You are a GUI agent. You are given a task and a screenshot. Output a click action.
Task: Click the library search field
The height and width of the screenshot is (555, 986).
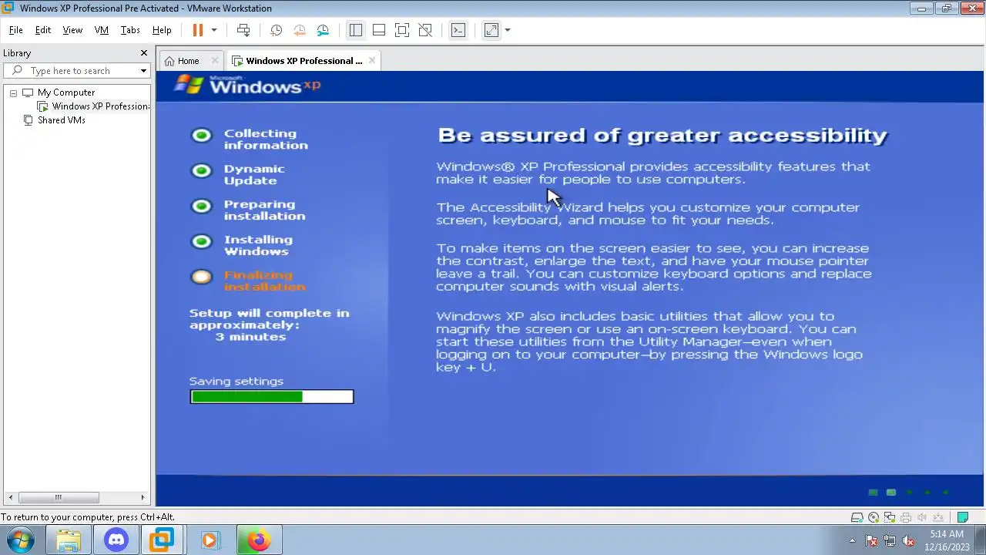75,71
